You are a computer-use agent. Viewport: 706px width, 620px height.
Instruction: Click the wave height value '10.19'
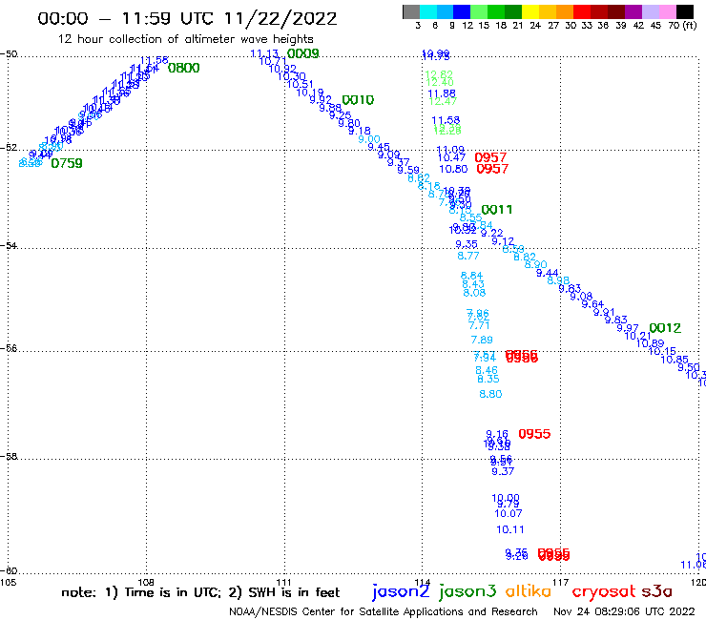310,93
